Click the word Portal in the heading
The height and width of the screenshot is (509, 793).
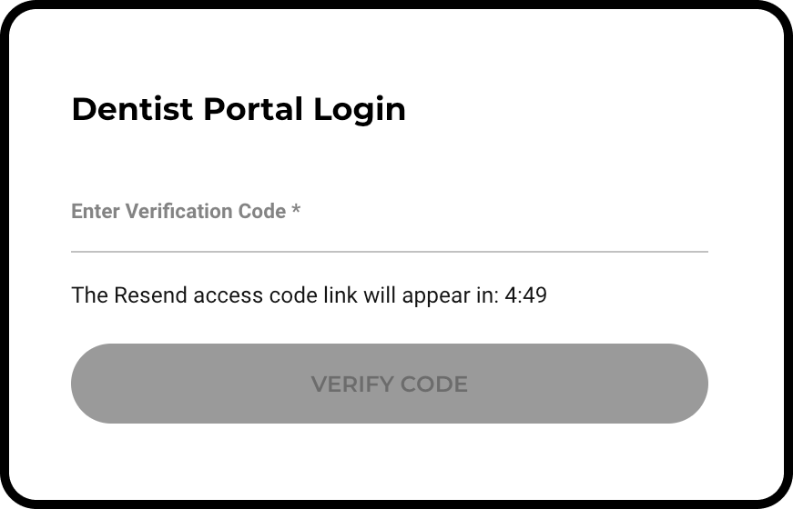point(253,109)
